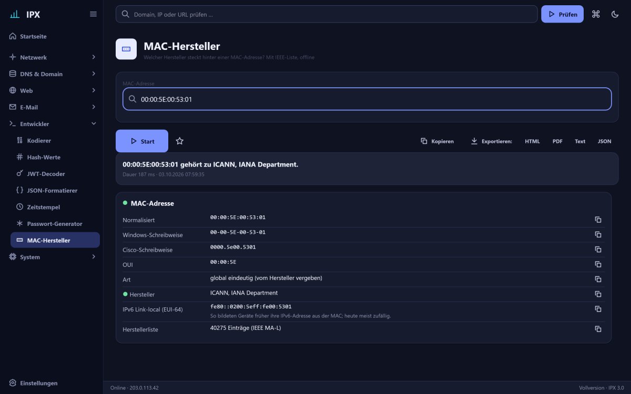The width and height of the screenshot is (631, 394).
Task: Export the result as JSON
Action: pyautogui.click(x=604, y=141)
